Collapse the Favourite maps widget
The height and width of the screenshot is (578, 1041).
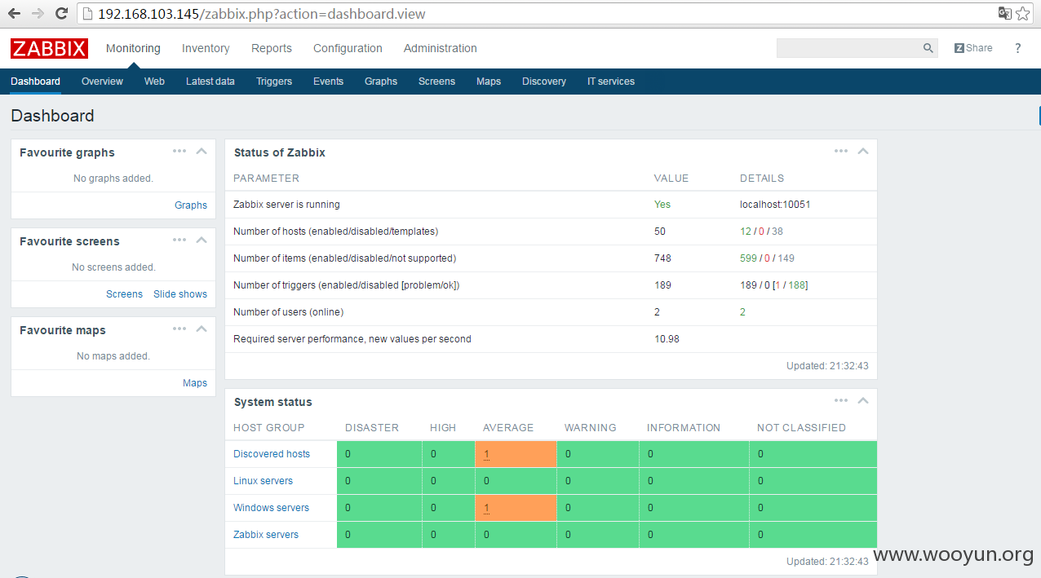pyautogui.click(x=202, y=329)
